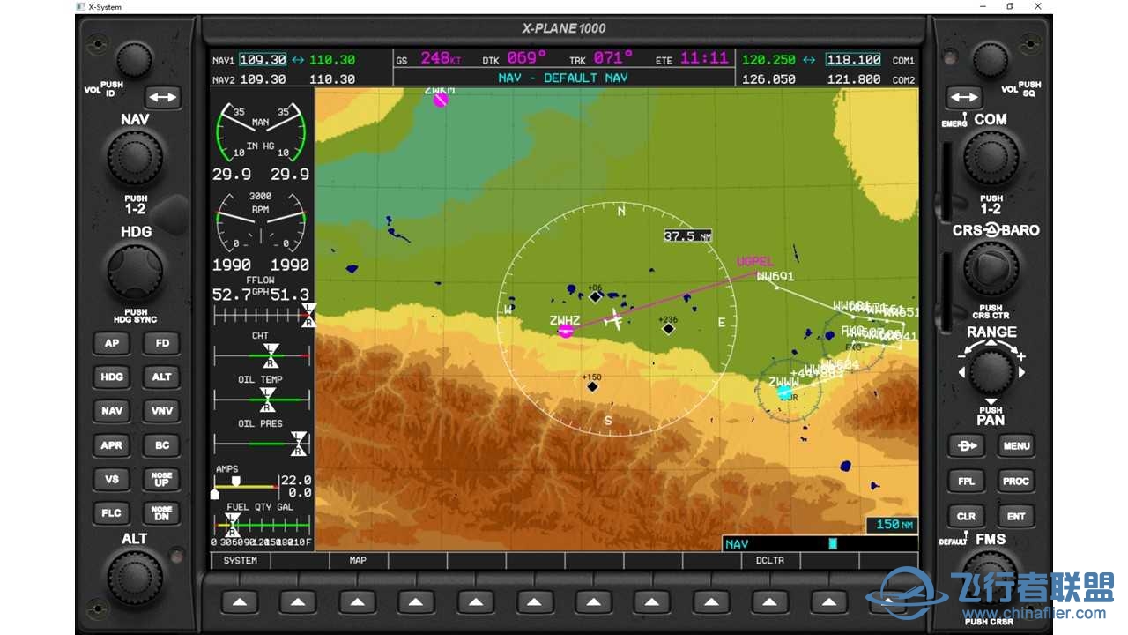The width and height of the screenshot is (1128, 635).
Task: Select the ZWKM waypoint marker at map top
Action: coord(441,100)
